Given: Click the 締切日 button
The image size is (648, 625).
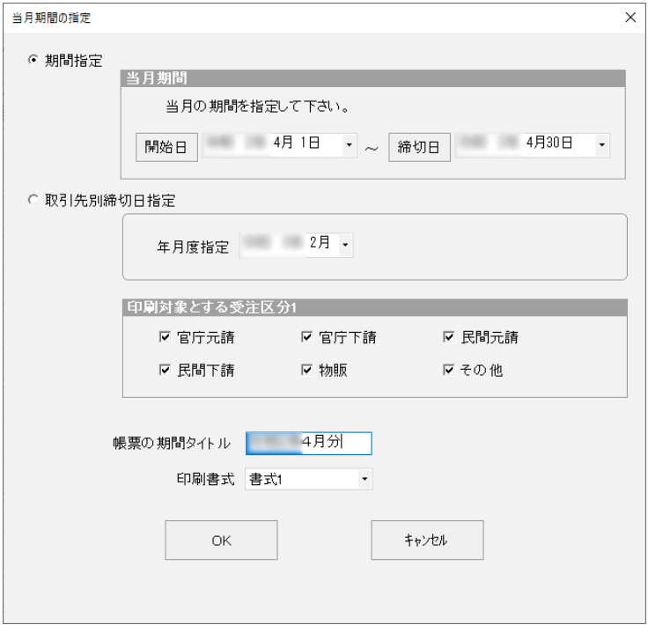Looking at the screenshot, I should click(419, 147).
